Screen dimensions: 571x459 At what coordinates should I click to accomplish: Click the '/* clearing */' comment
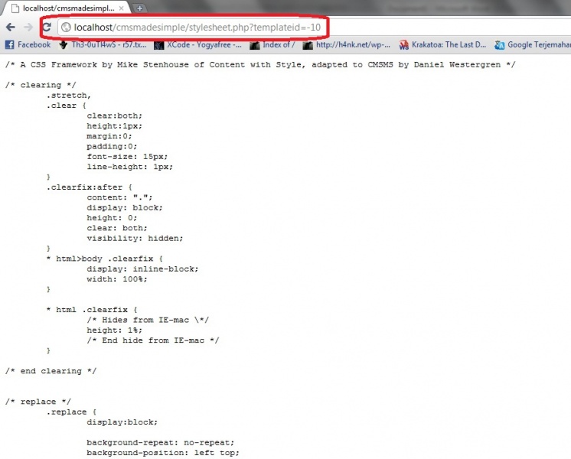[41, 85]
